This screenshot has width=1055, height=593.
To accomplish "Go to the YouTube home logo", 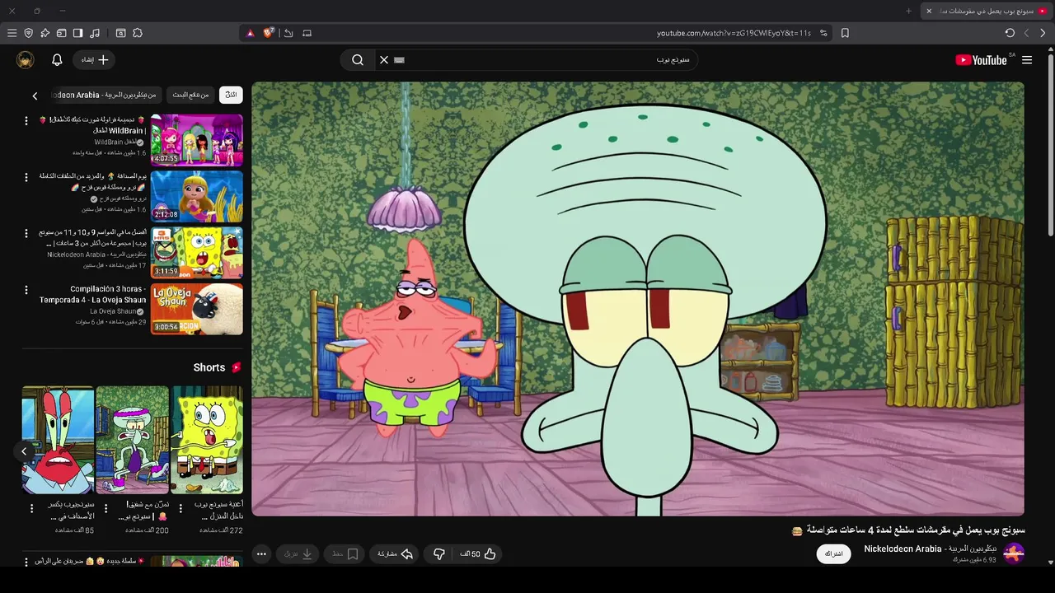I will tap(981, 60).
